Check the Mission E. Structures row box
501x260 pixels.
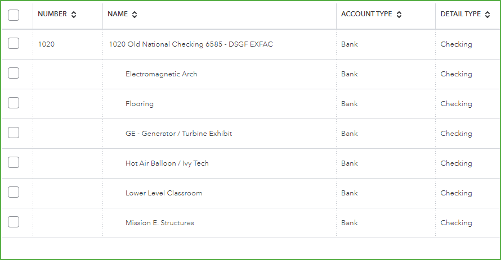[x=14, y=222]
